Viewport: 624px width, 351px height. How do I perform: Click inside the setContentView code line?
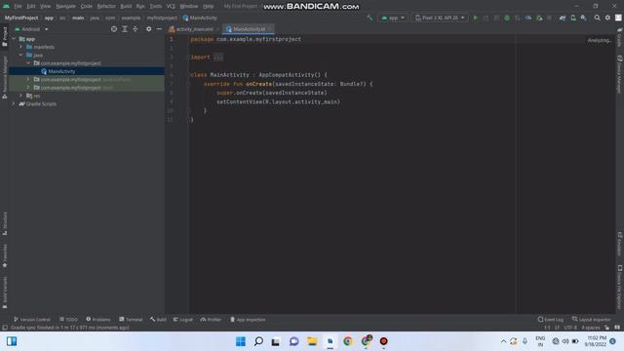coord(278,101)
